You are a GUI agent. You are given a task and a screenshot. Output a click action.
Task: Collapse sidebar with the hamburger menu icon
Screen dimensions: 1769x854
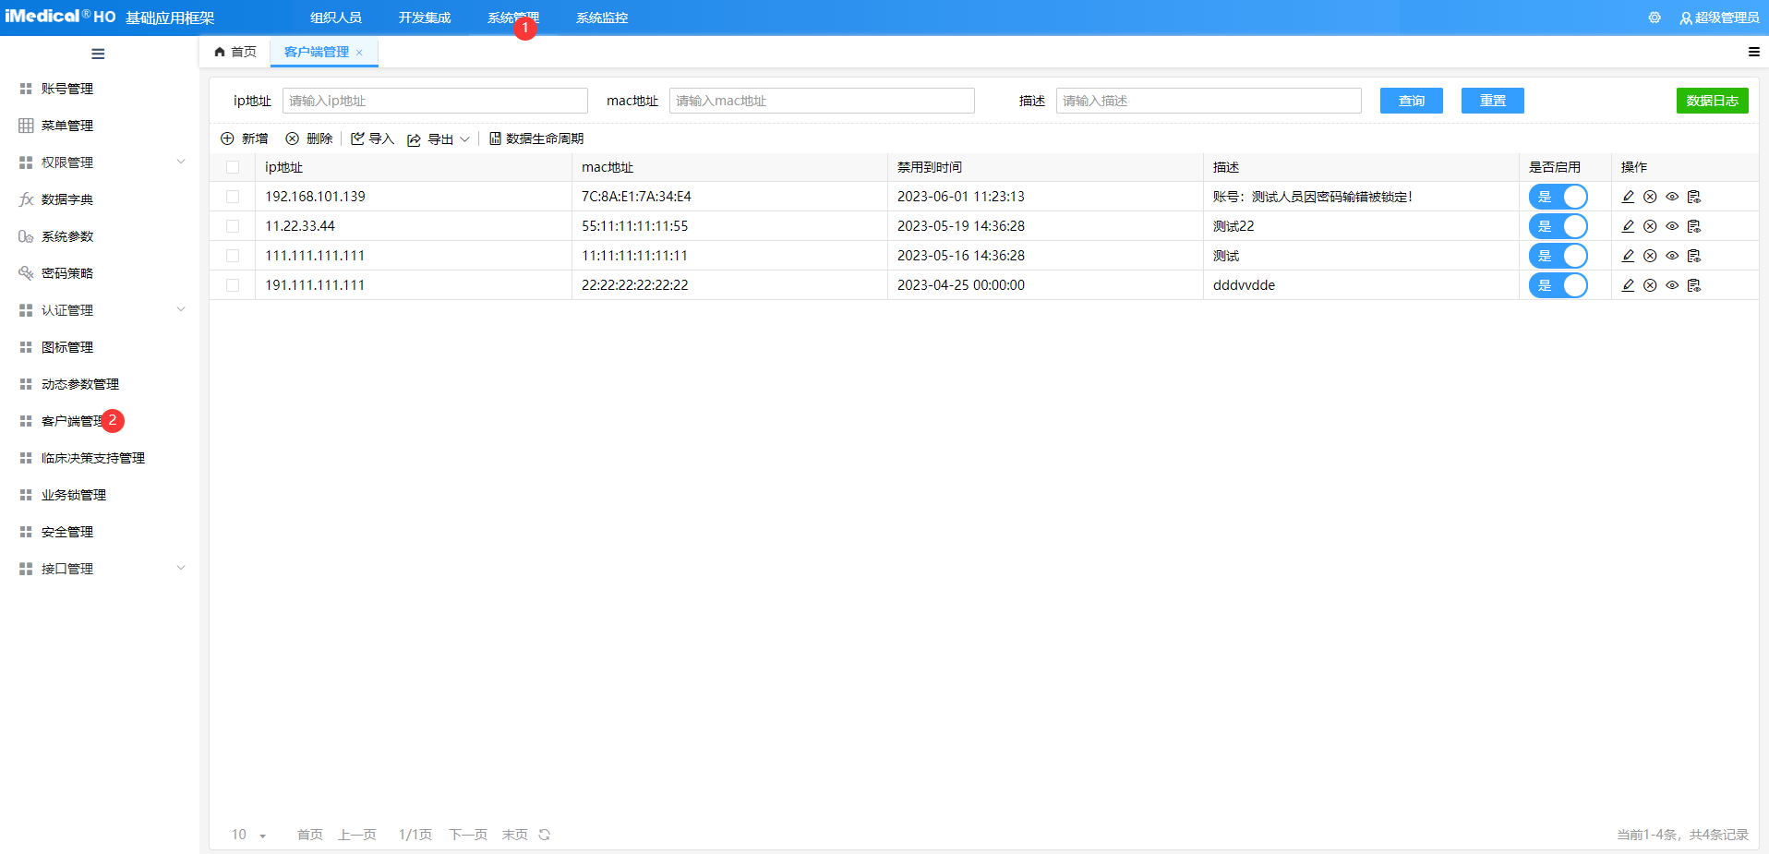click(98, 54)
